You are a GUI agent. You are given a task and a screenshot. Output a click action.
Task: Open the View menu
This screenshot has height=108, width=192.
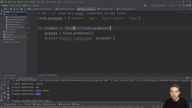coord(14,2)
